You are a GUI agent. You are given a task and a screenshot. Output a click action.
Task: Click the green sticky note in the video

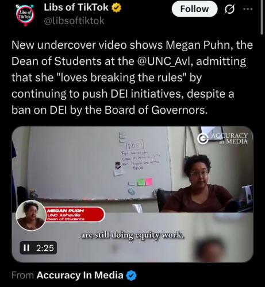[141, 182]
